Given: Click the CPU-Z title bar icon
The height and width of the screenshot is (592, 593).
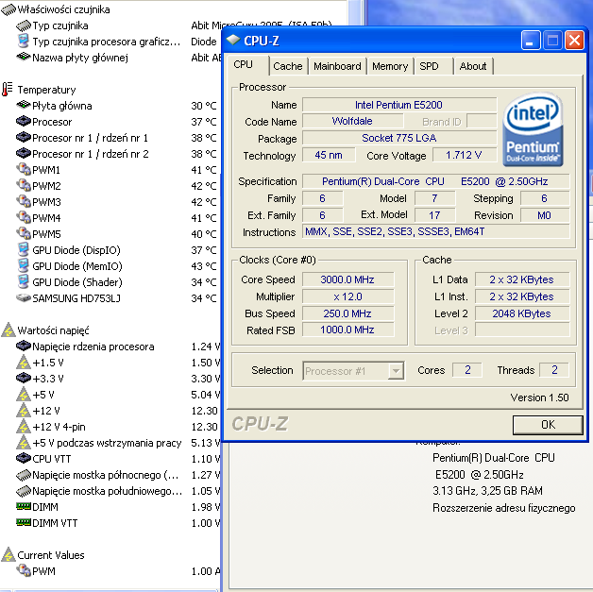Looking at the screenshot, I should [x=233, y=40].
